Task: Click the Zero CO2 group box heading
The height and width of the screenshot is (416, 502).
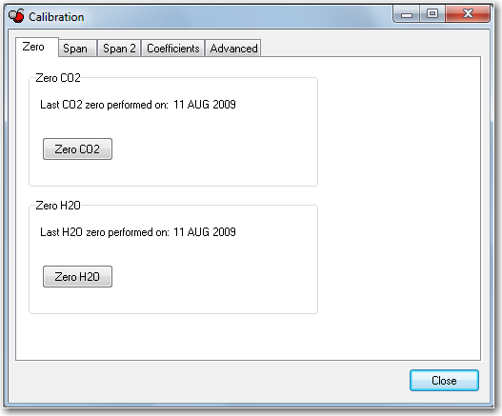Action: 58,78
